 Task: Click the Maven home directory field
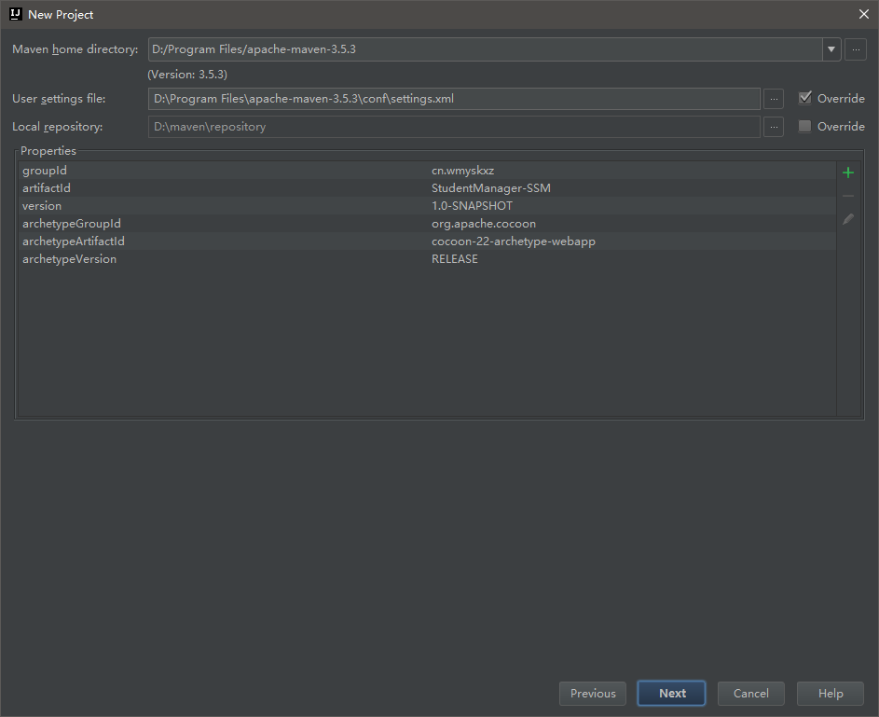point(486,49)
